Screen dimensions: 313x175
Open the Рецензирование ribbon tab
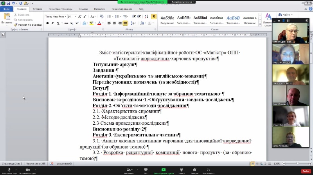121,8
